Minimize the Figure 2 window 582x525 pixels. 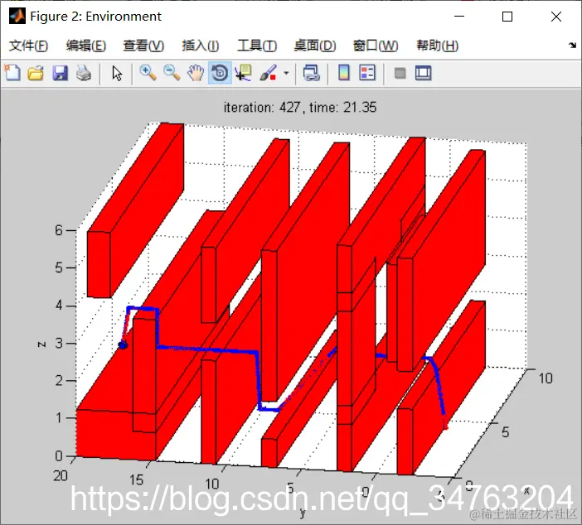click(459, 17)
